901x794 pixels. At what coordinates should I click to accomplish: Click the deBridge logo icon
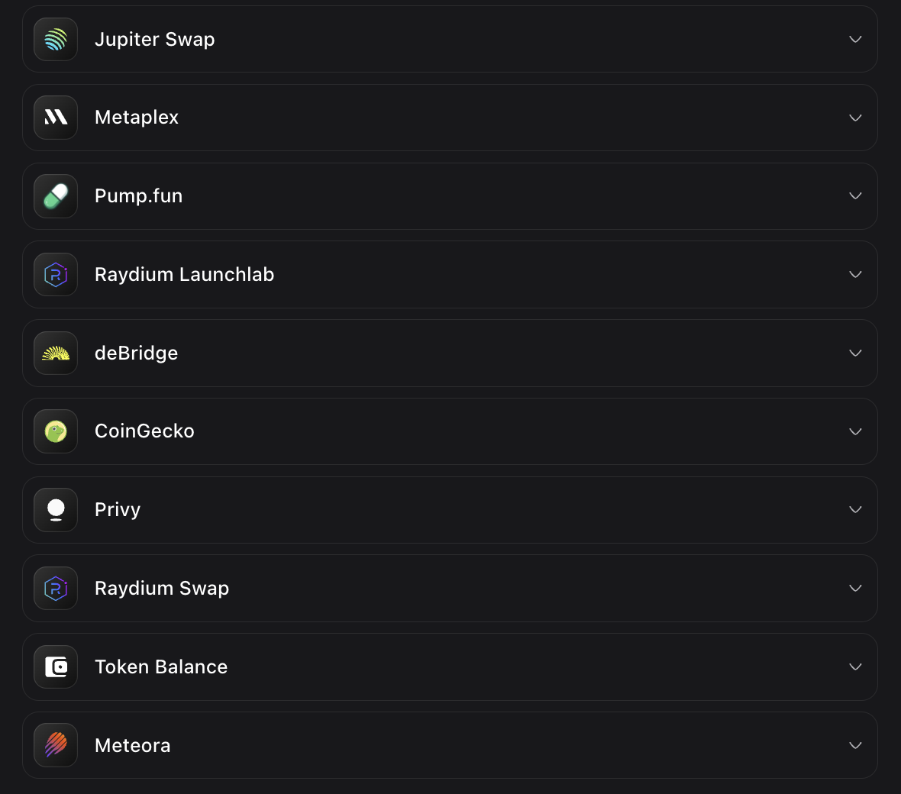(55, 353)
